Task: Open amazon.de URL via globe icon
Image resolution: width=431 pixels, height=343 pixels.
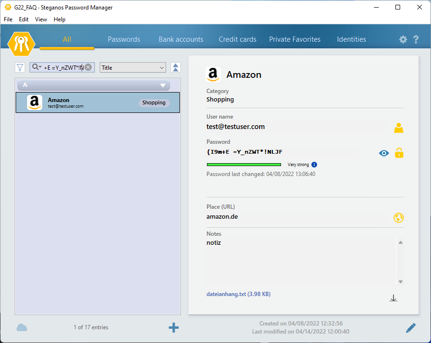Action: (x=399, y=218)
